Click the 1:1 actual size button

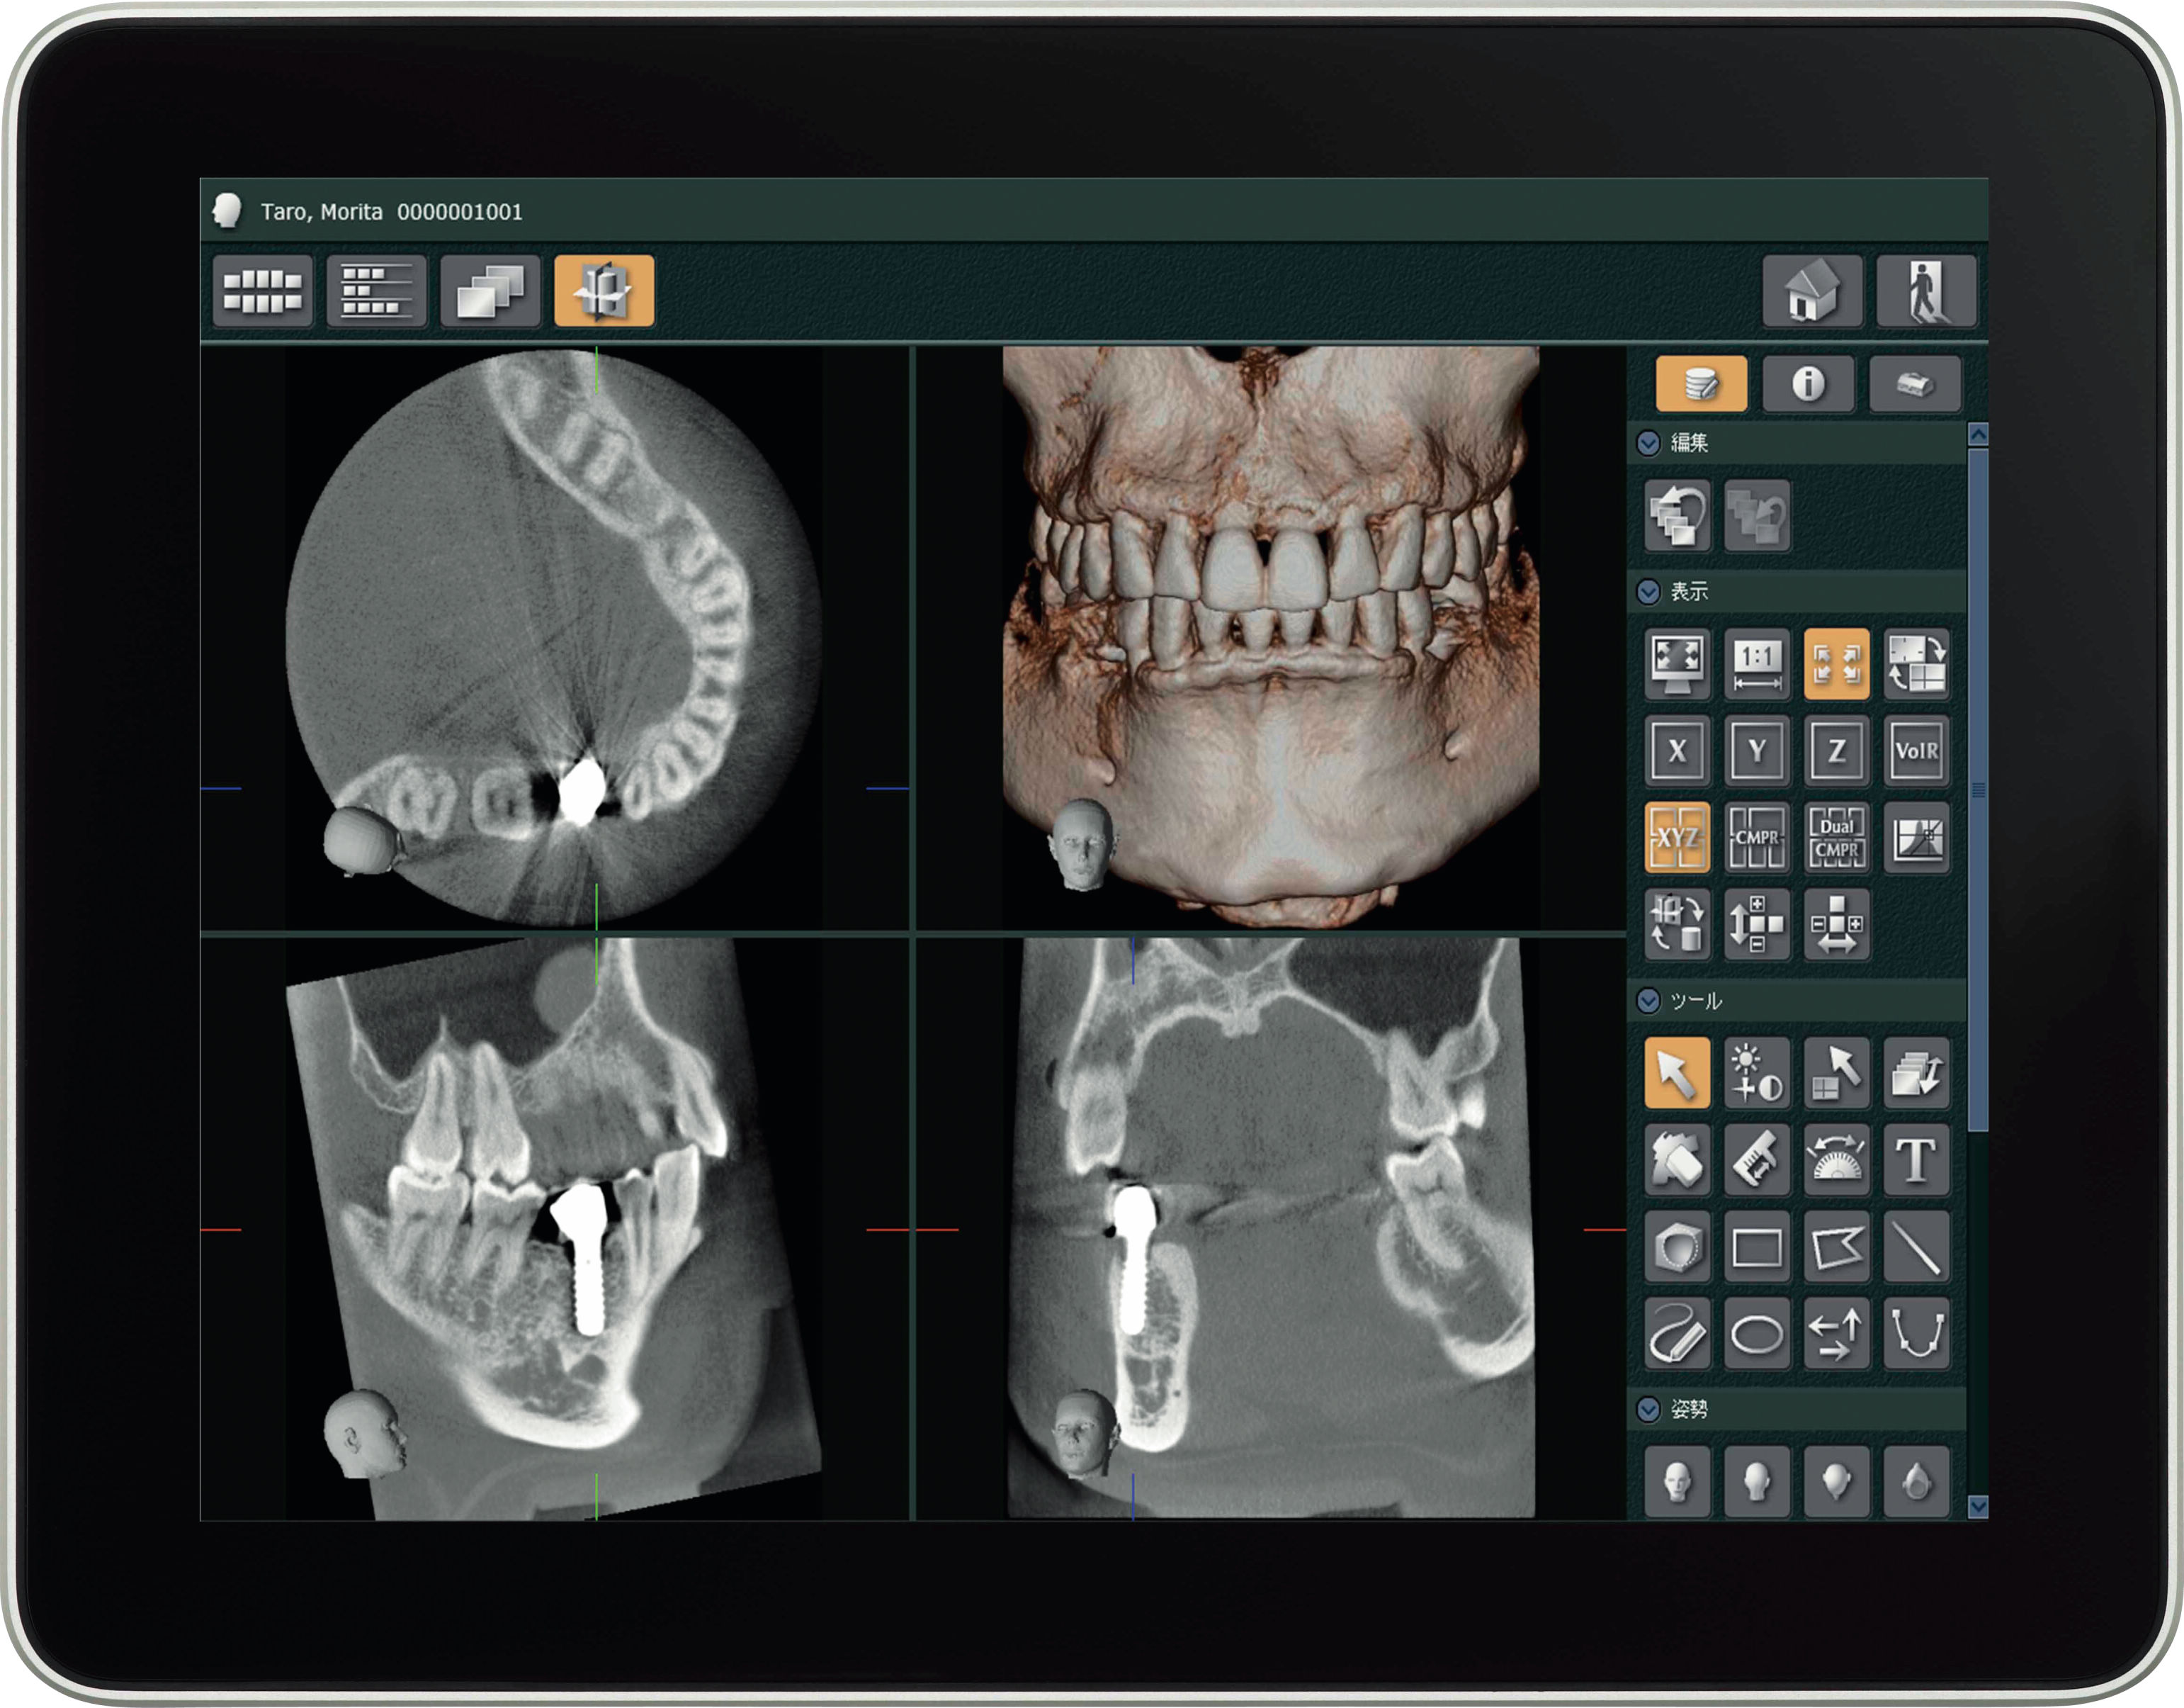pyautogui.click(x=1757, y=663)
